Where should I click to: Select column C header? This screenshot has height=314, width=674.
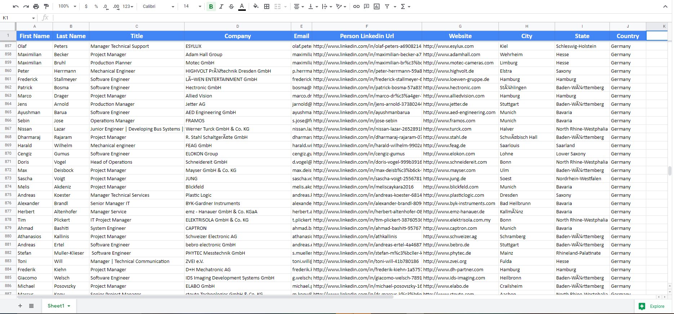[x=137, y=26]
